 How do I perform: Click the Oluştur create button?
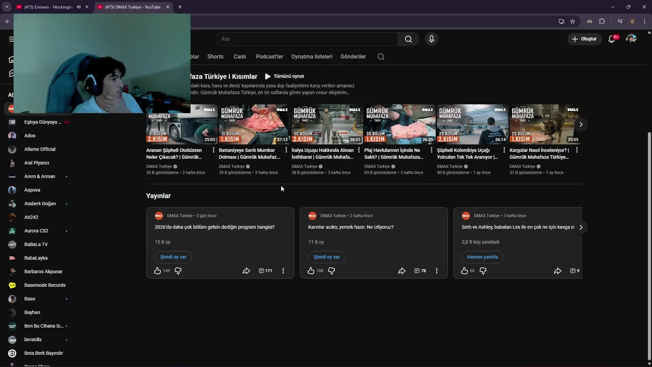585,39
